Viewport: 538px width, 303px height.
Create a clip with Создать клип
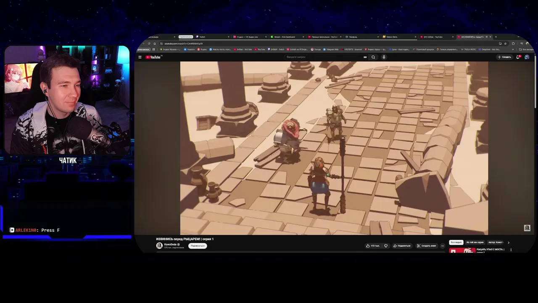coord(426,246)
